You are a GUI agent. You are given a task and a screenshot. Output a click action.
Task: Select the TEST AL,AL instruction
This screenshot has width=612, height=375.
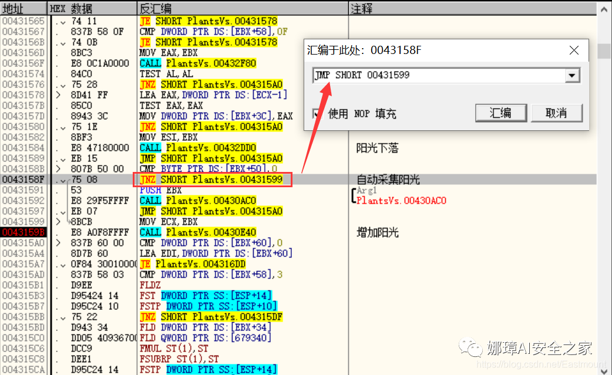coord(166,74)
